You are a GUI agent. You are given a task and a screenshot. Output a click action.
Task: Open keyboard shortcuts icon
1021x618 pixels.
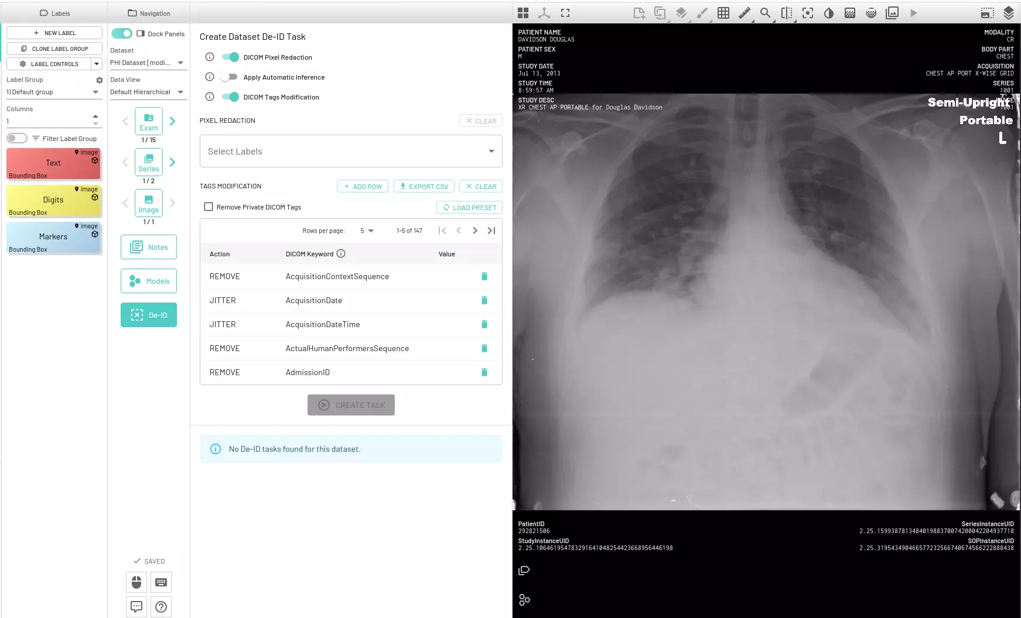pos(161,582)
